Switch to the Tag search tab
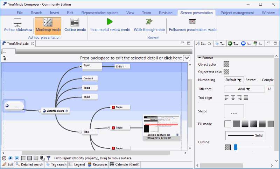Screen dimensions: 280x169 [x=56, y=164]
